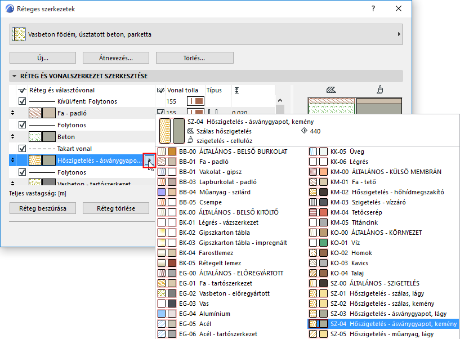
Task: Click the Átnevezés... button
Action: (x=116, y=58)
